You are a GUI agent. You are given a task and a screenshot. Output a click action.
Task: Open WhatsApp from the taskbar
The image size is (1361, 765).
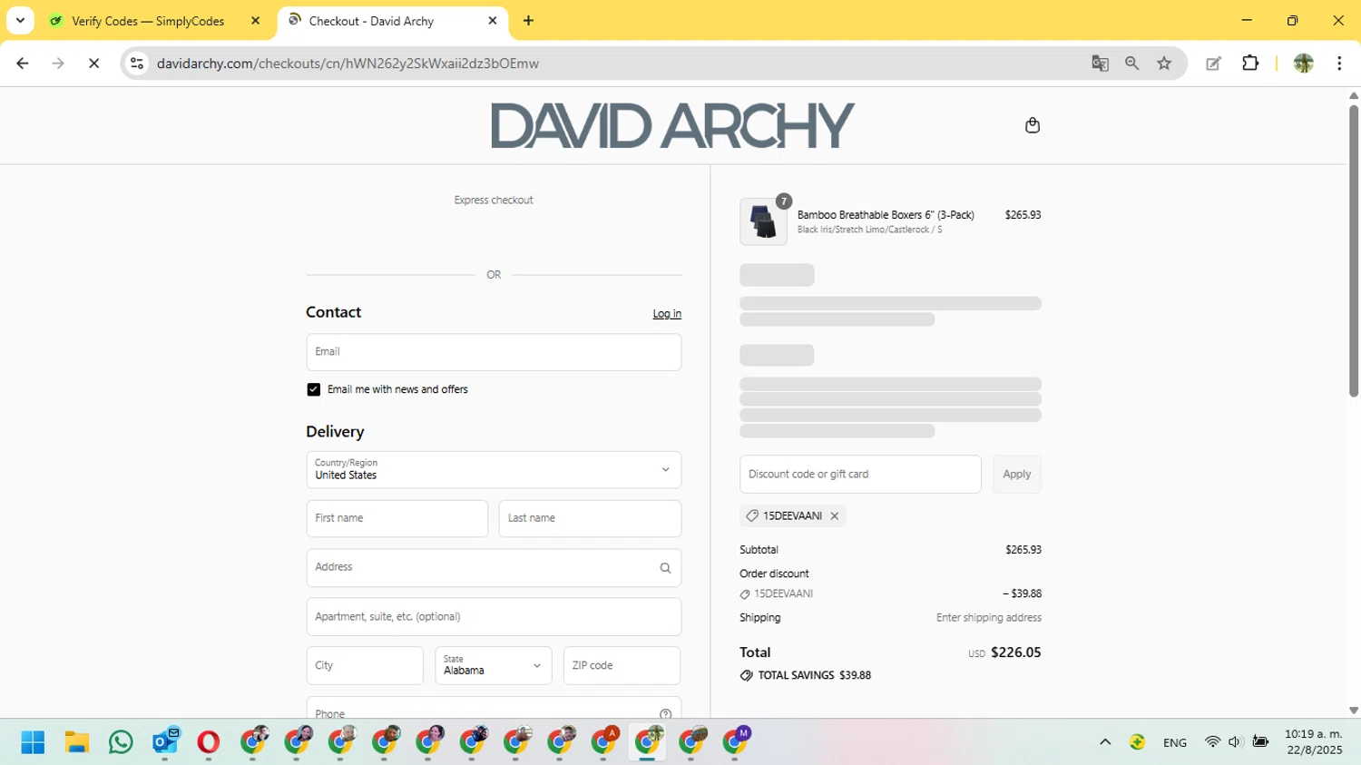click(x=121, y=742)
